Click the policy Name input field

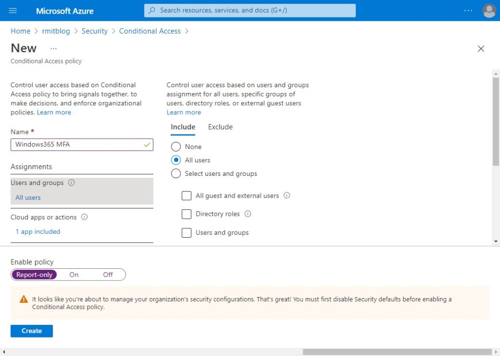point(82,145)
